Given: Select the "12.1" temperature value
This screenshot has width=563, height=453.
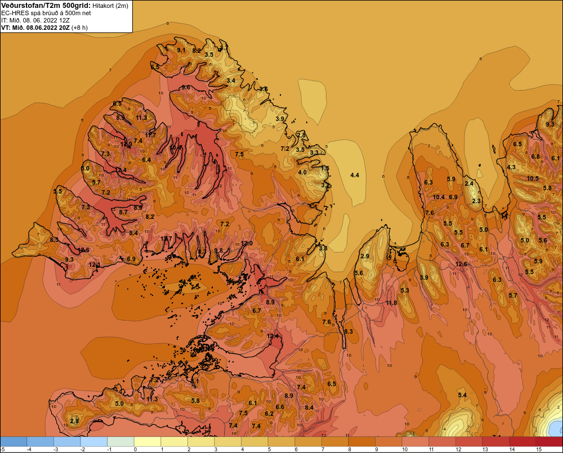Looking at the screenshot, I should coord(95,264).
